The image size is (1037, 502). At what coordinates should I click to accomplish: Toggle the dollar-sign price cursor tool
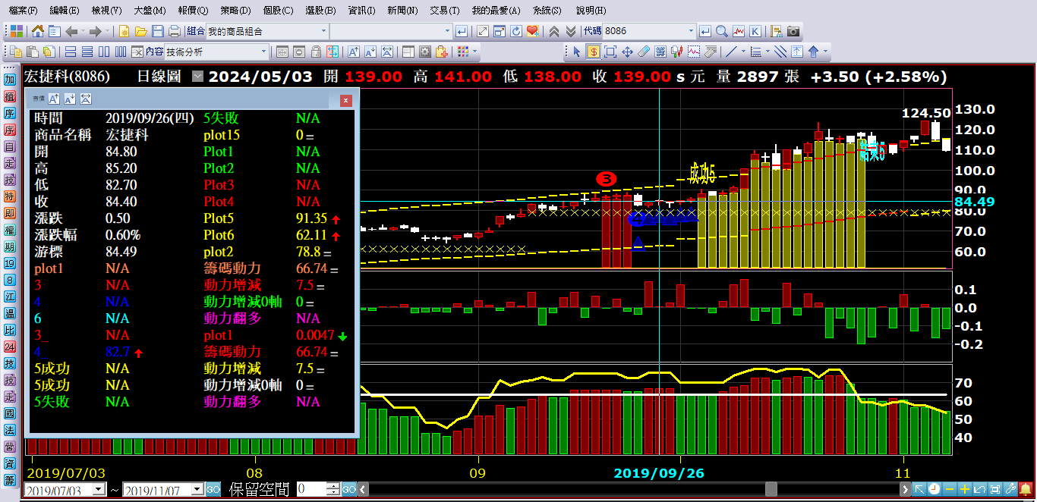(x=592, y=52)
